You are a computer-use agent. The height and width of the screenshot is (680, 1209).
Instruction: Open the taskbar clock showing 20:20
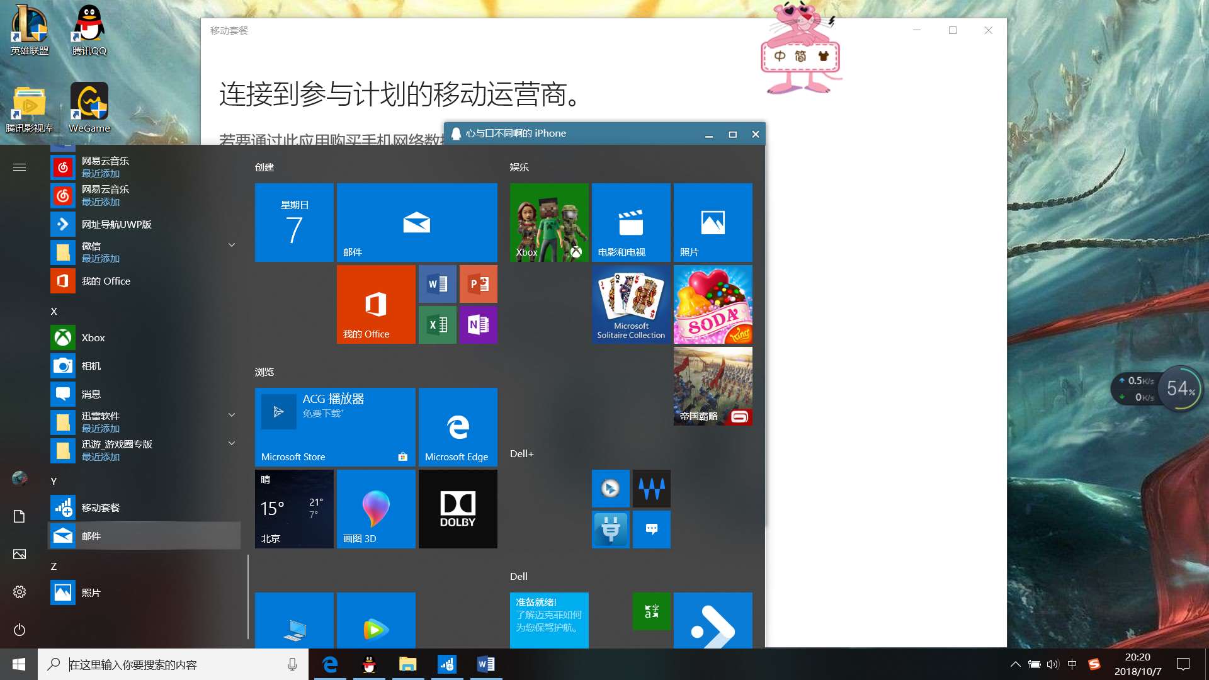(x=1137, y=664)
